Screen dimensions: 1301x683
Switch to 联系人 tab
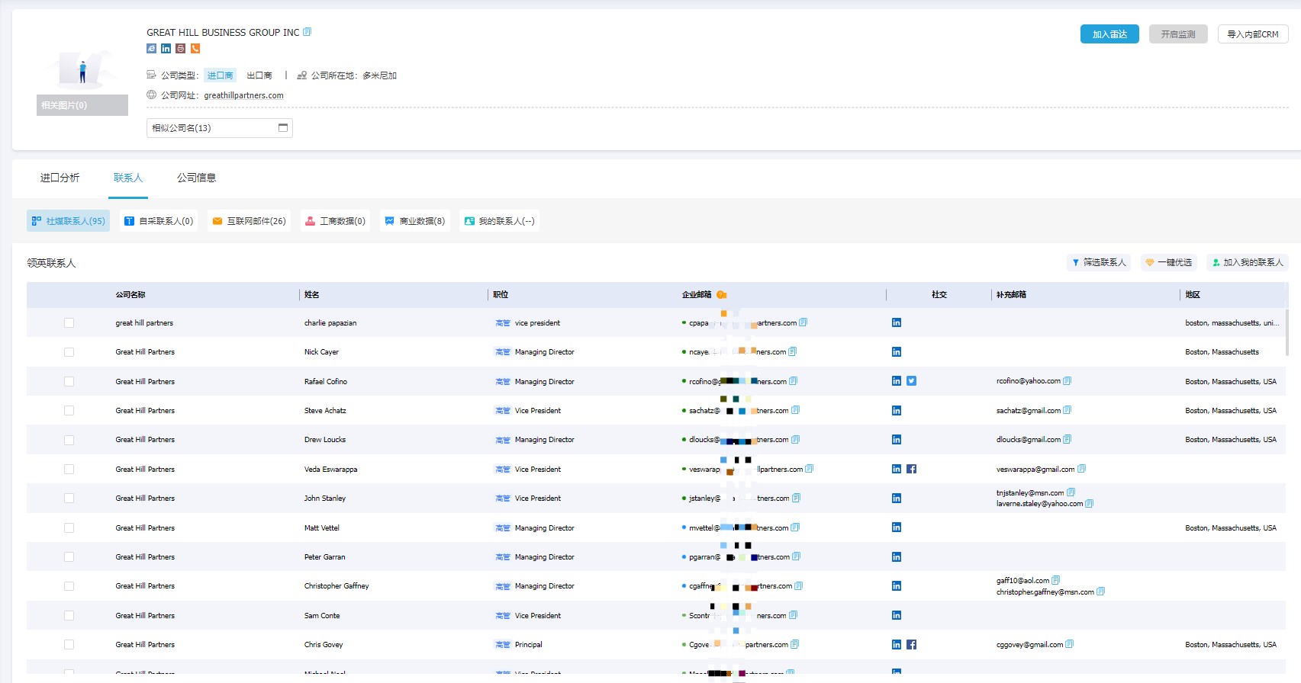128,178
